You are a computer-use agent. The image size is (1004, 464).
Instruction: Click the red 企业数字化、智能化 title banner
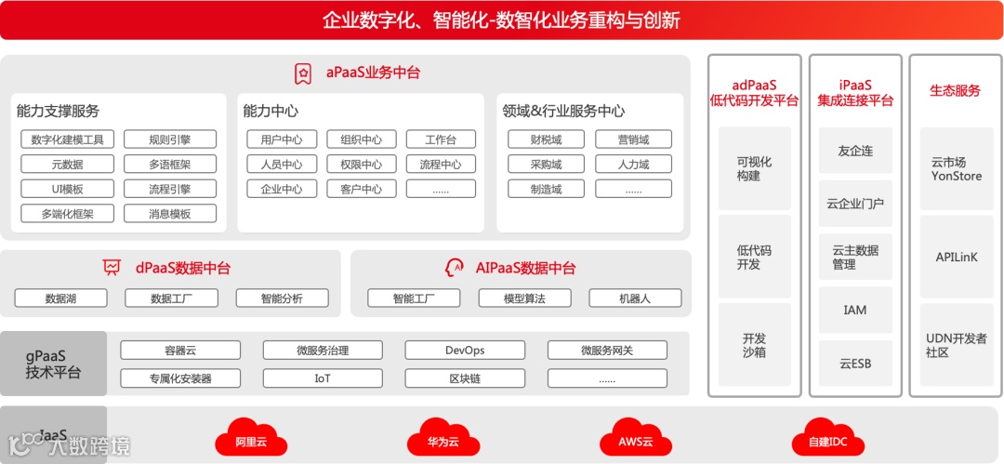pyautogui.click(x=501, y=20)
